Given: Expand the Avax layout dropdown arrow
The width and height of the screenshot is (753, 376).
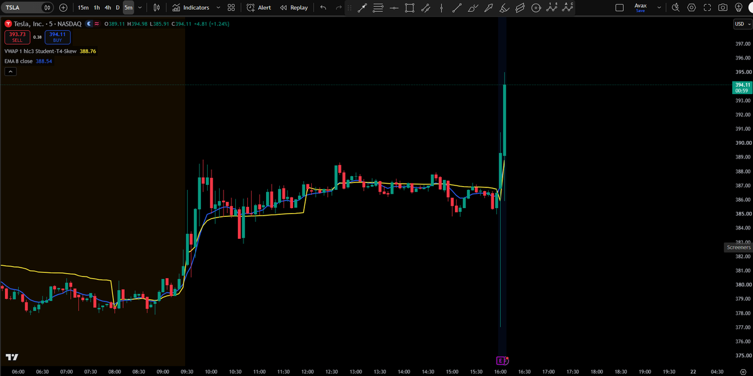Looking at the screenshot, I should click(x=659, y=8).
